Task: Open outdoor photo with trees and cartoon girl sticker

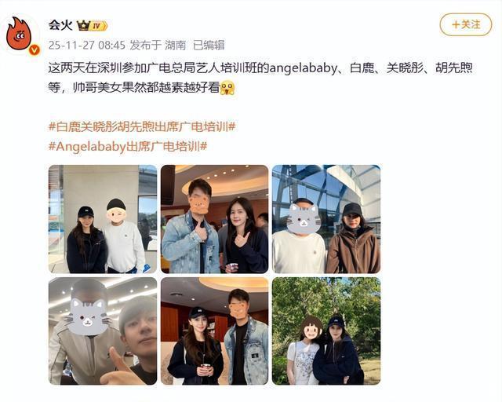Action: [326, 331]
